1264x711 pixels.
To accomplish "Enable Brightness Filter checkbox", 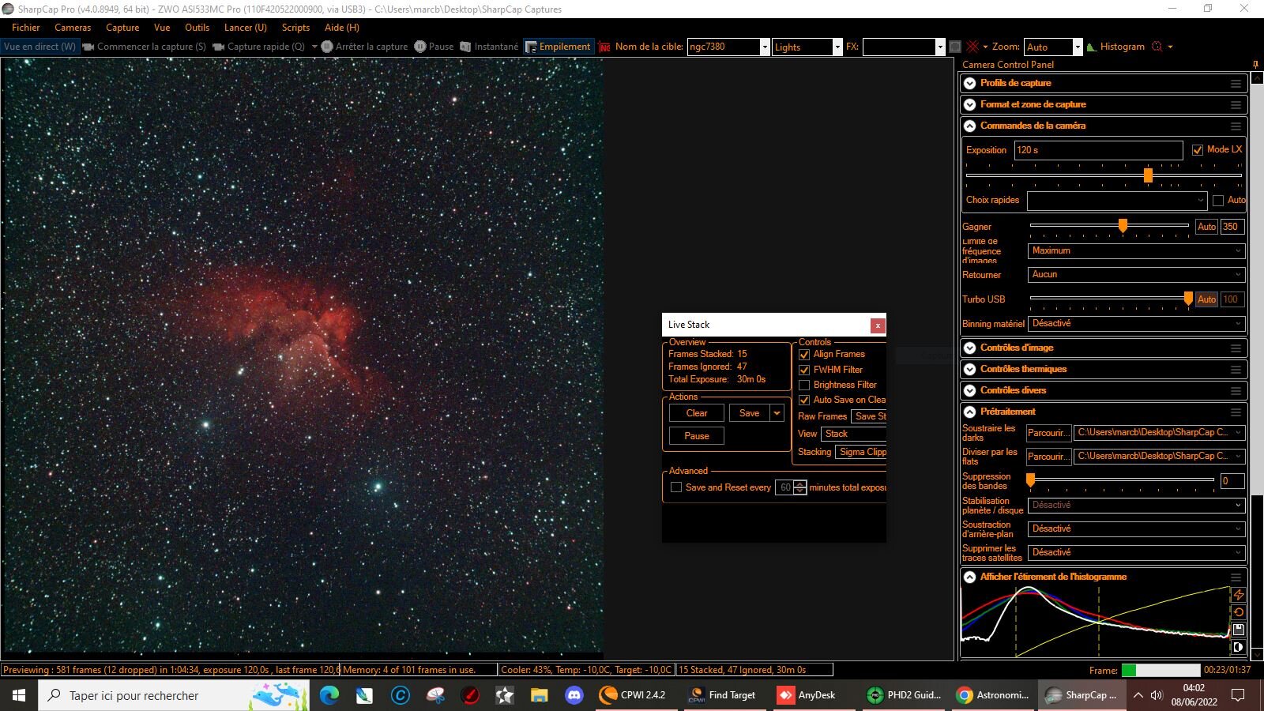I will point(804,385).
